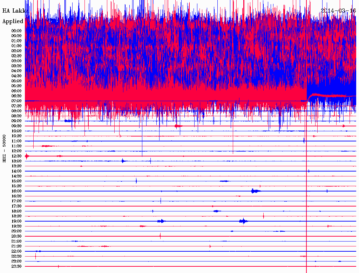Select the 09:30 time label
The height and width of the screenshot is (273, 359).
click(16, 126)
